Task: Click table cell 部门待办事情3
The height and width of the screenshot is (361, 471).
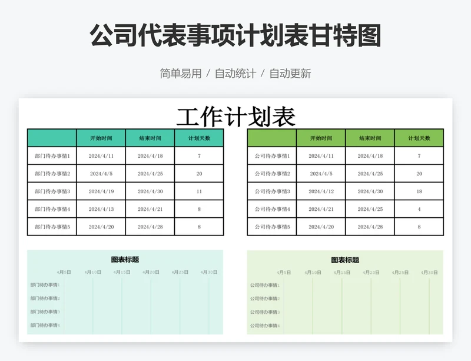Action: pyautogui.click(x=52, y=191)
